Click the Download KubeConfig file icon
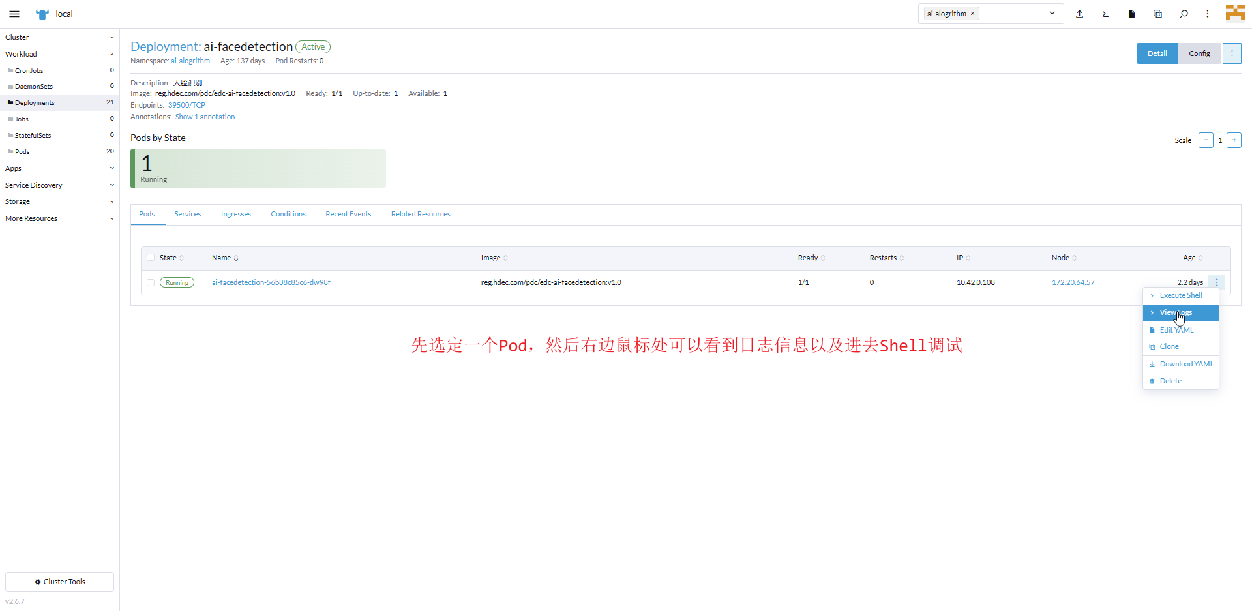This screenshot has width=1252, height=611. click(x=1131, y=14)
